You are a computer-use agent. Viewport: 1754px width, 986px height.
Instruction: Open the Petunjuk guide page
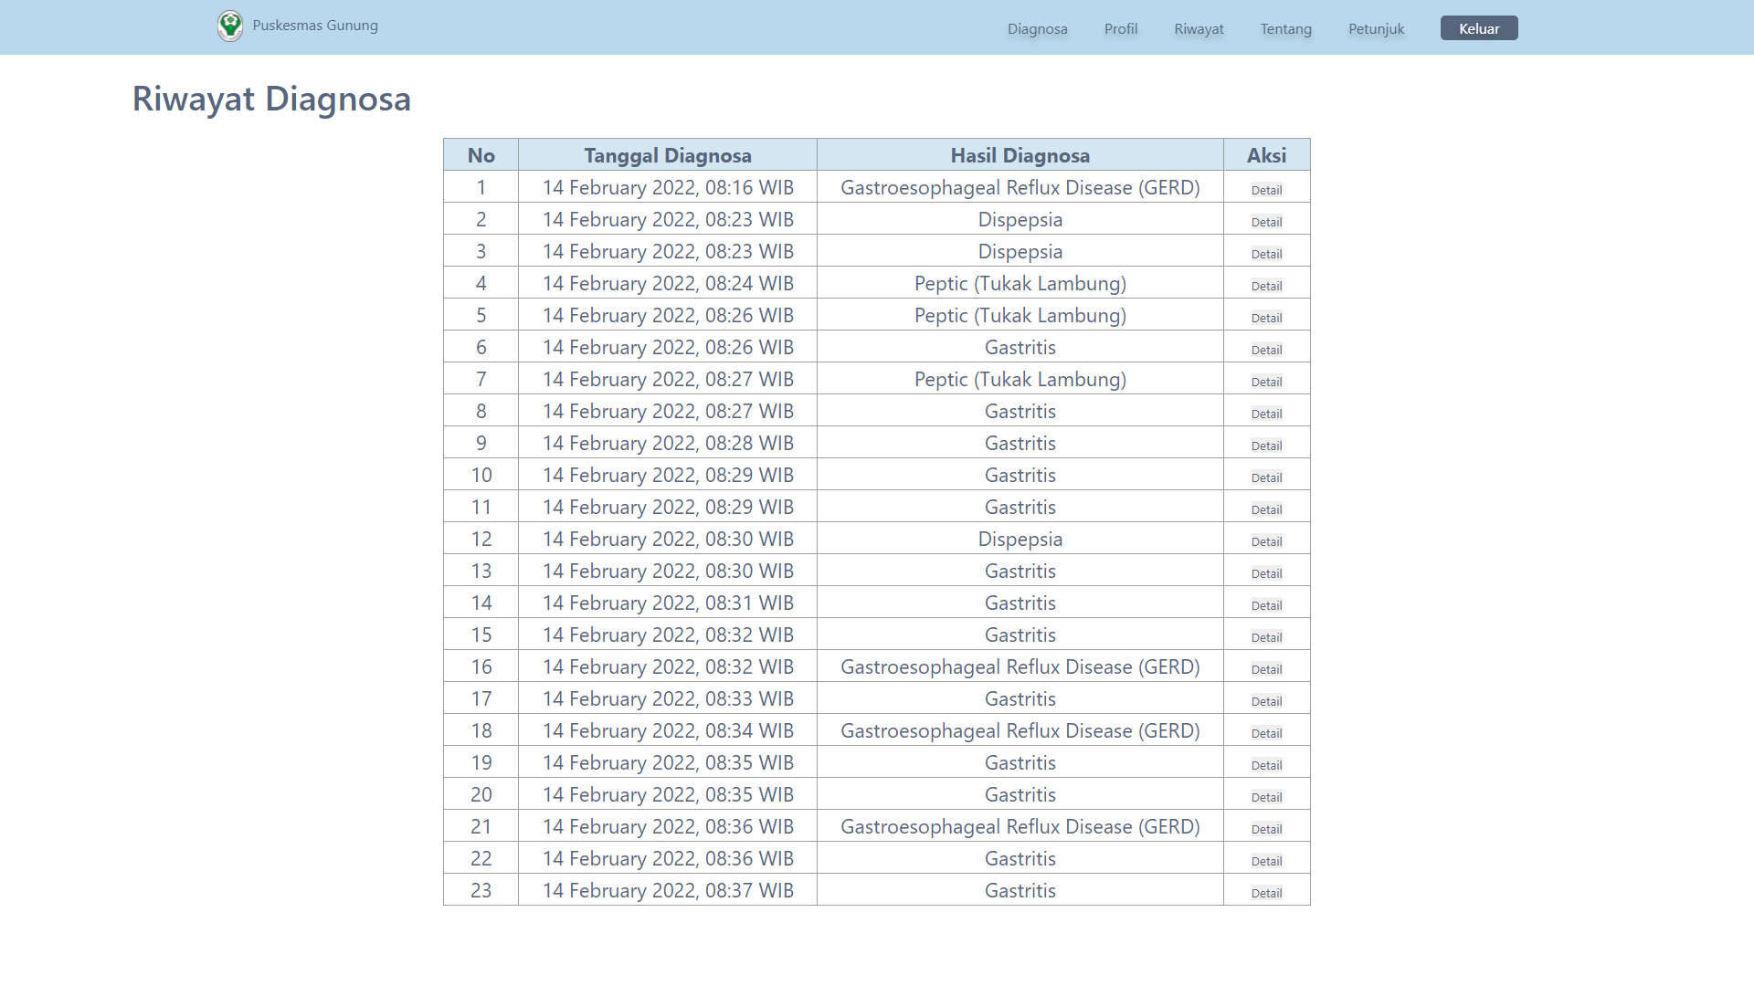click(x=1376, y=29)
